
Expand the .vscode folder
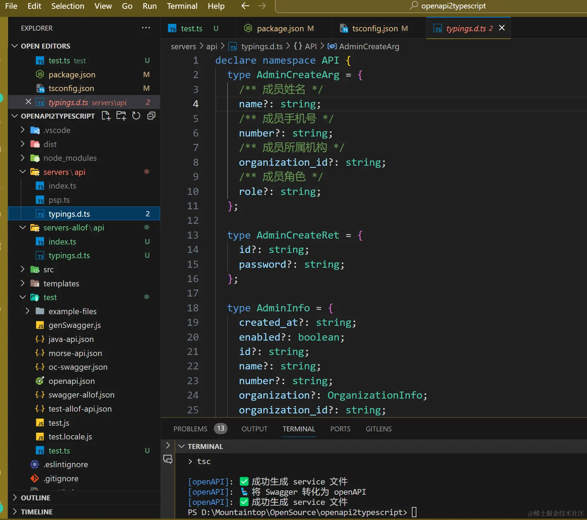pos(23,130)
